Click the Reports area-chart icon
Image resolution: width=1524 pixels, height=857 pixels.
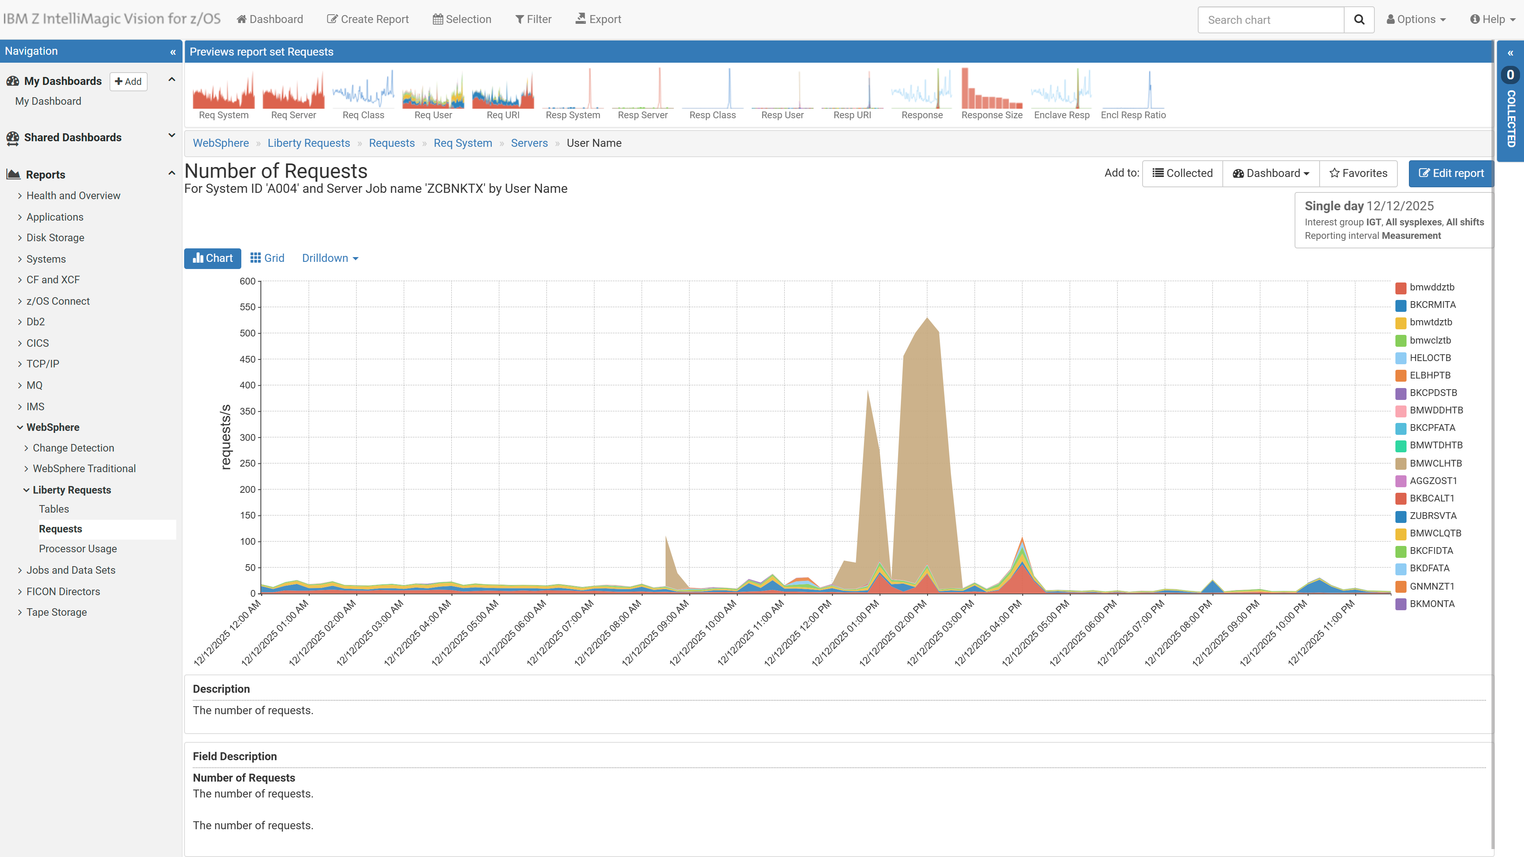(13, 175)
